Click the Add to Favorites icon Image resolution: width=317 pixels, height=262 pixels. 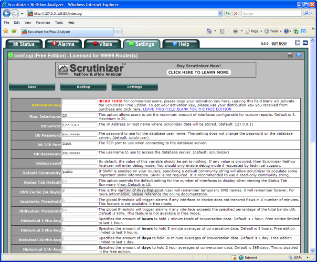click(x=14, y=31)
